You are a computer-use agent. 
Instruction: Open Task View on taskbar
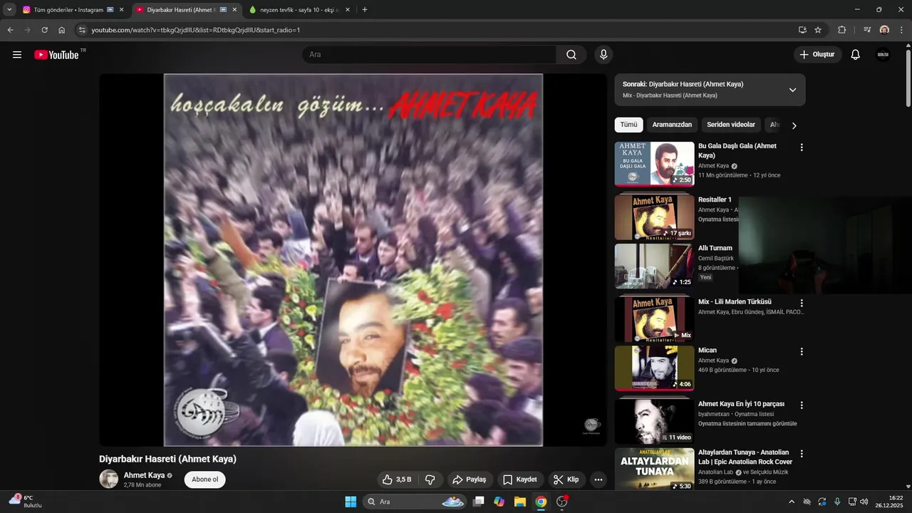point(479,502)
